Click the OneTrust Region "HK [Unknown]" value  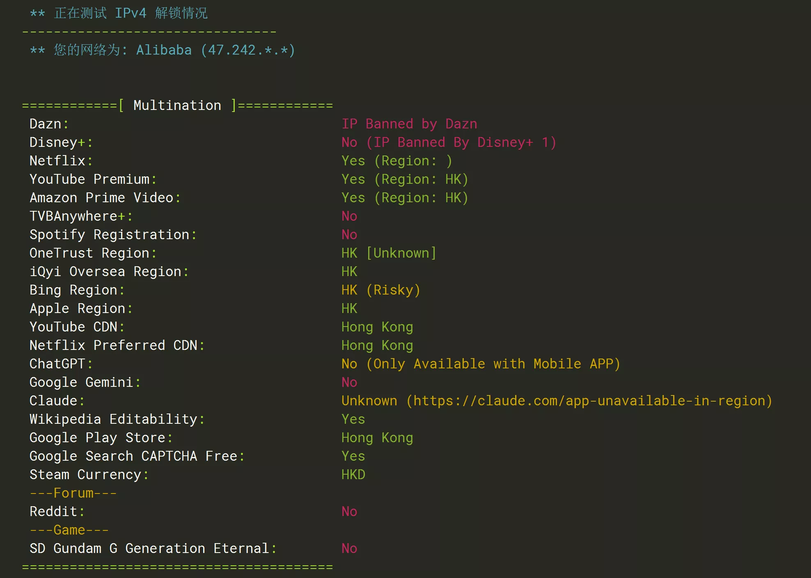tap(388, 253)
